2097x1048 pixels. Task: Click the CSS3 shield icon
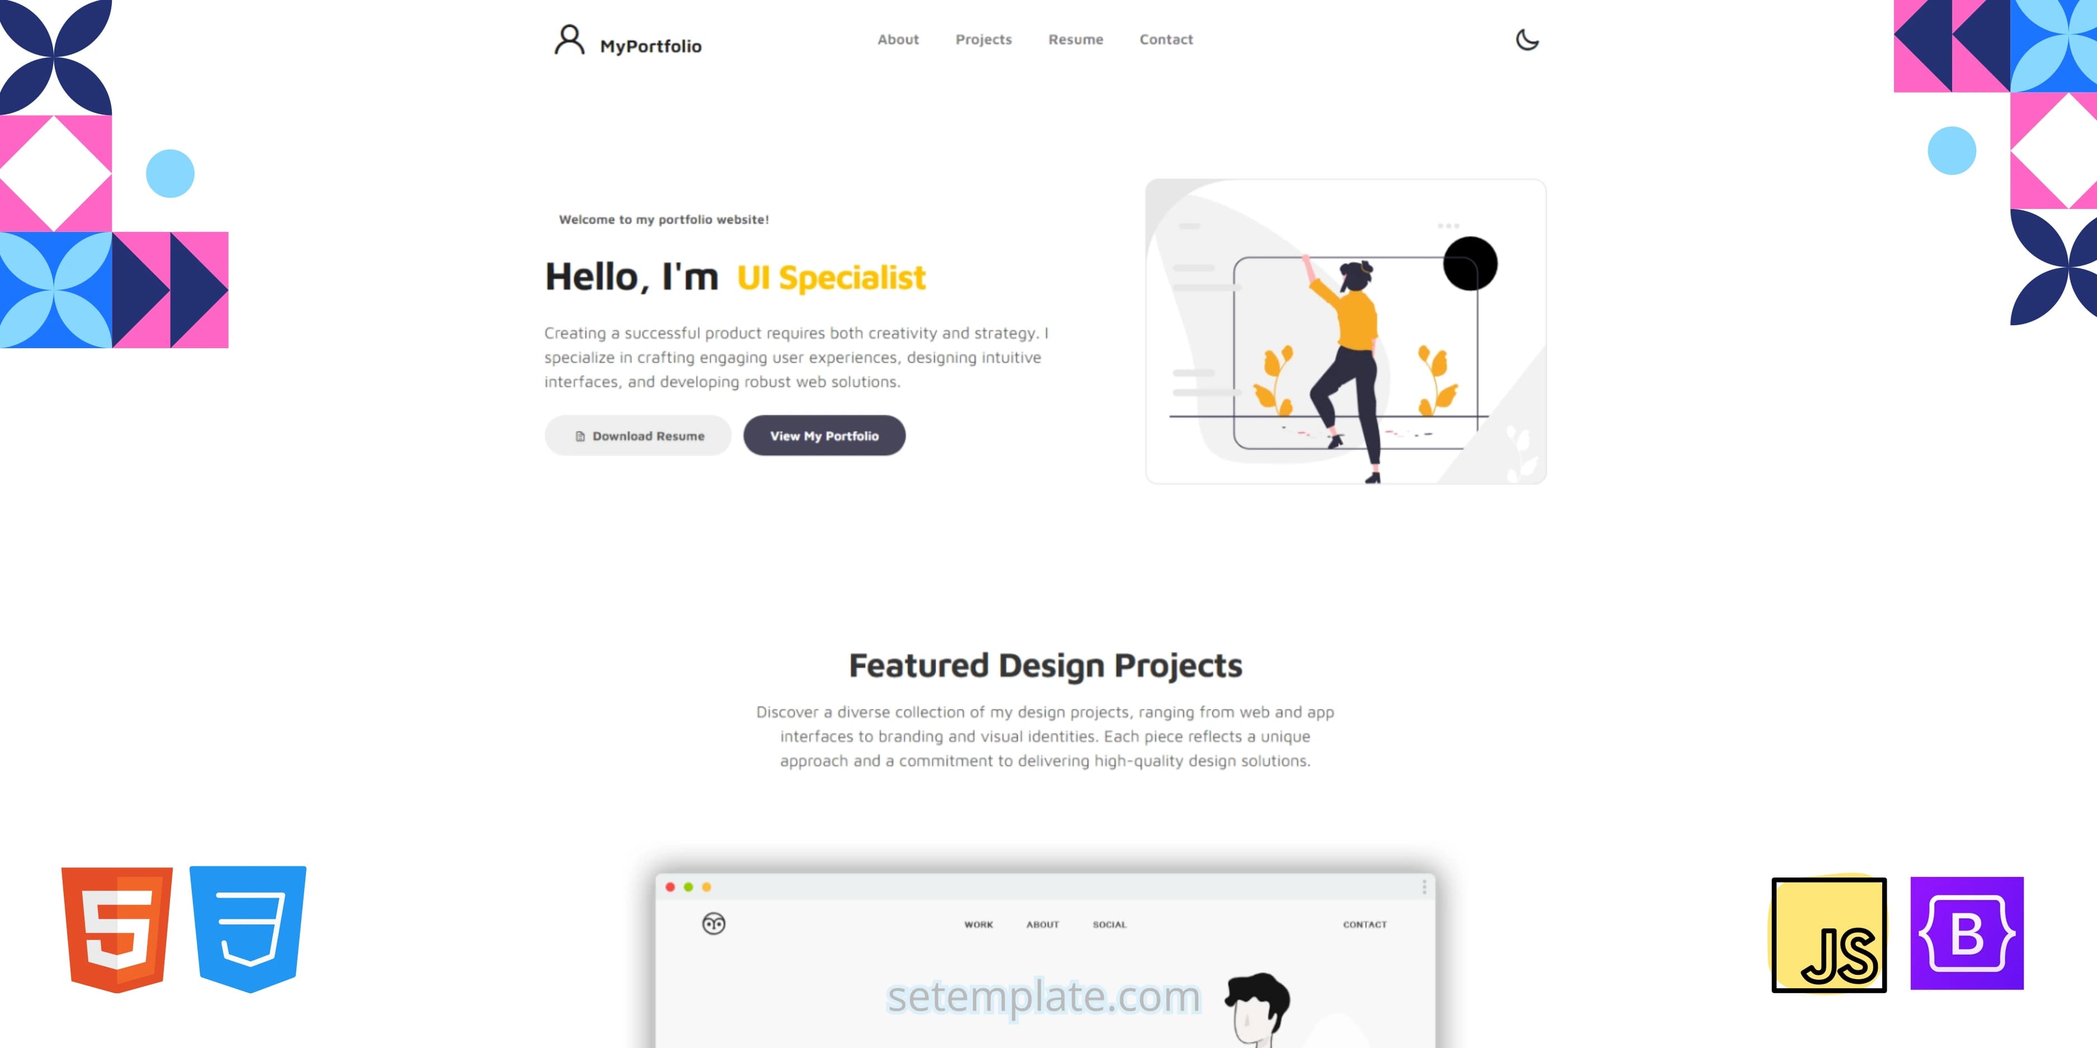pos(245,937)
